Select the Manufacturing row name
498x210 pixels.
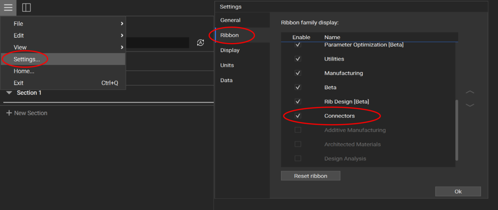(343, 73)
